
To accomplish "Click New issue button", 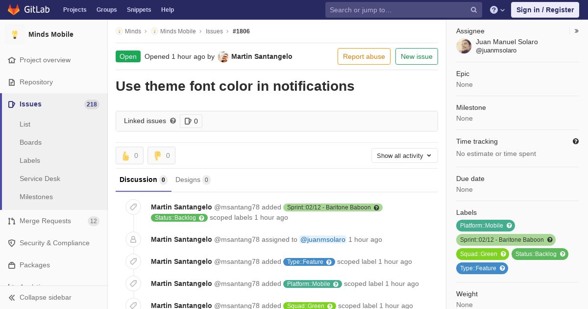I will 416,56.
